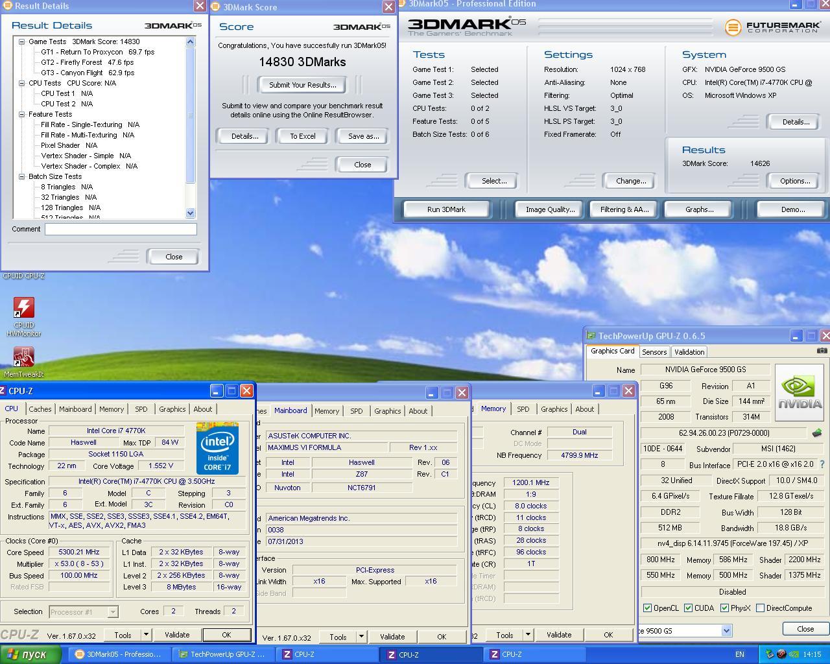Switch to the Sensors tab in GPU-Z
This screenshot has height=664, width=830.
(x=654, y=351)
